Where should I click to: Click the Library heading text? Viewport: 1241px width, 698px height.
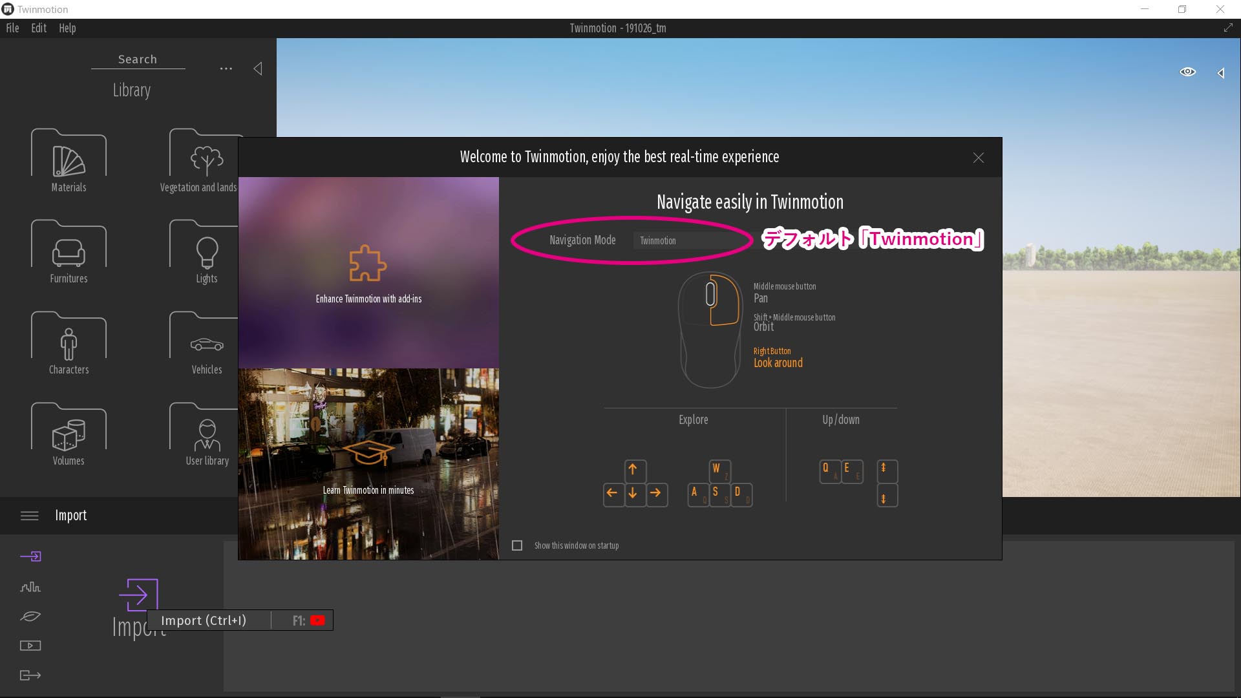(x=132, y=90)
